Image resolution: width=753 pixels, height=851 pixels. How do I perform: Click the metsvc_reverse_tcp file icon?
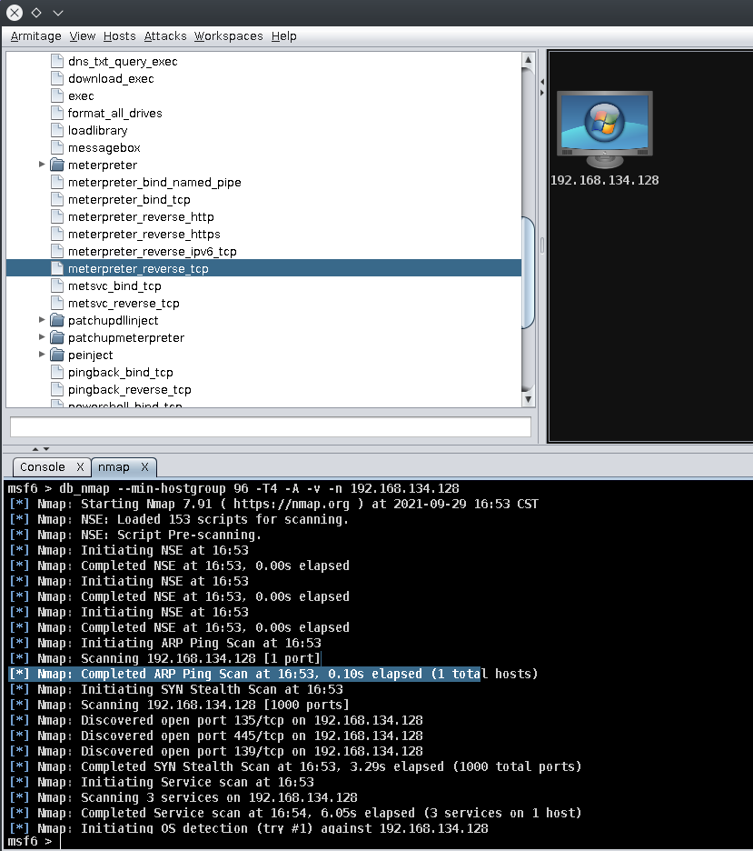point(57,304)
